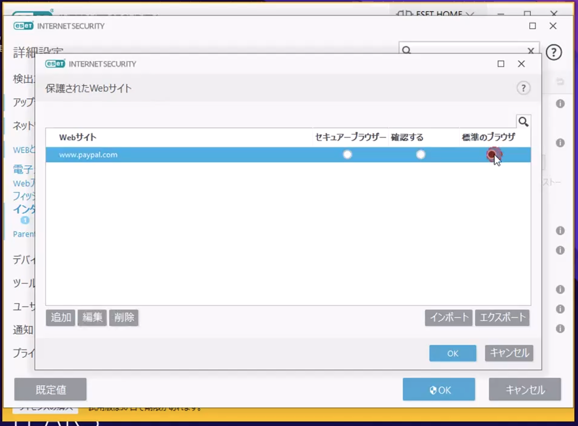
Task: Select the 確認する radio for www.paypal.com
Action: click(420, 154)
